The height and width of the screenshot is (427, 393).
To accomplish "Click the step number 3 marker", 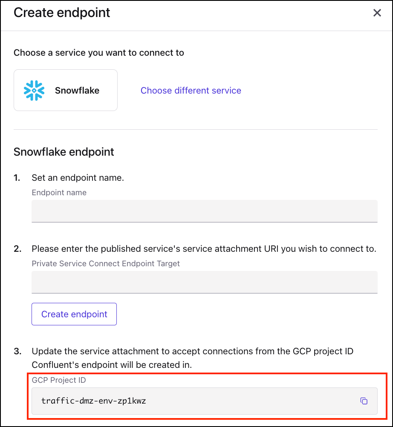I will 17,351.
